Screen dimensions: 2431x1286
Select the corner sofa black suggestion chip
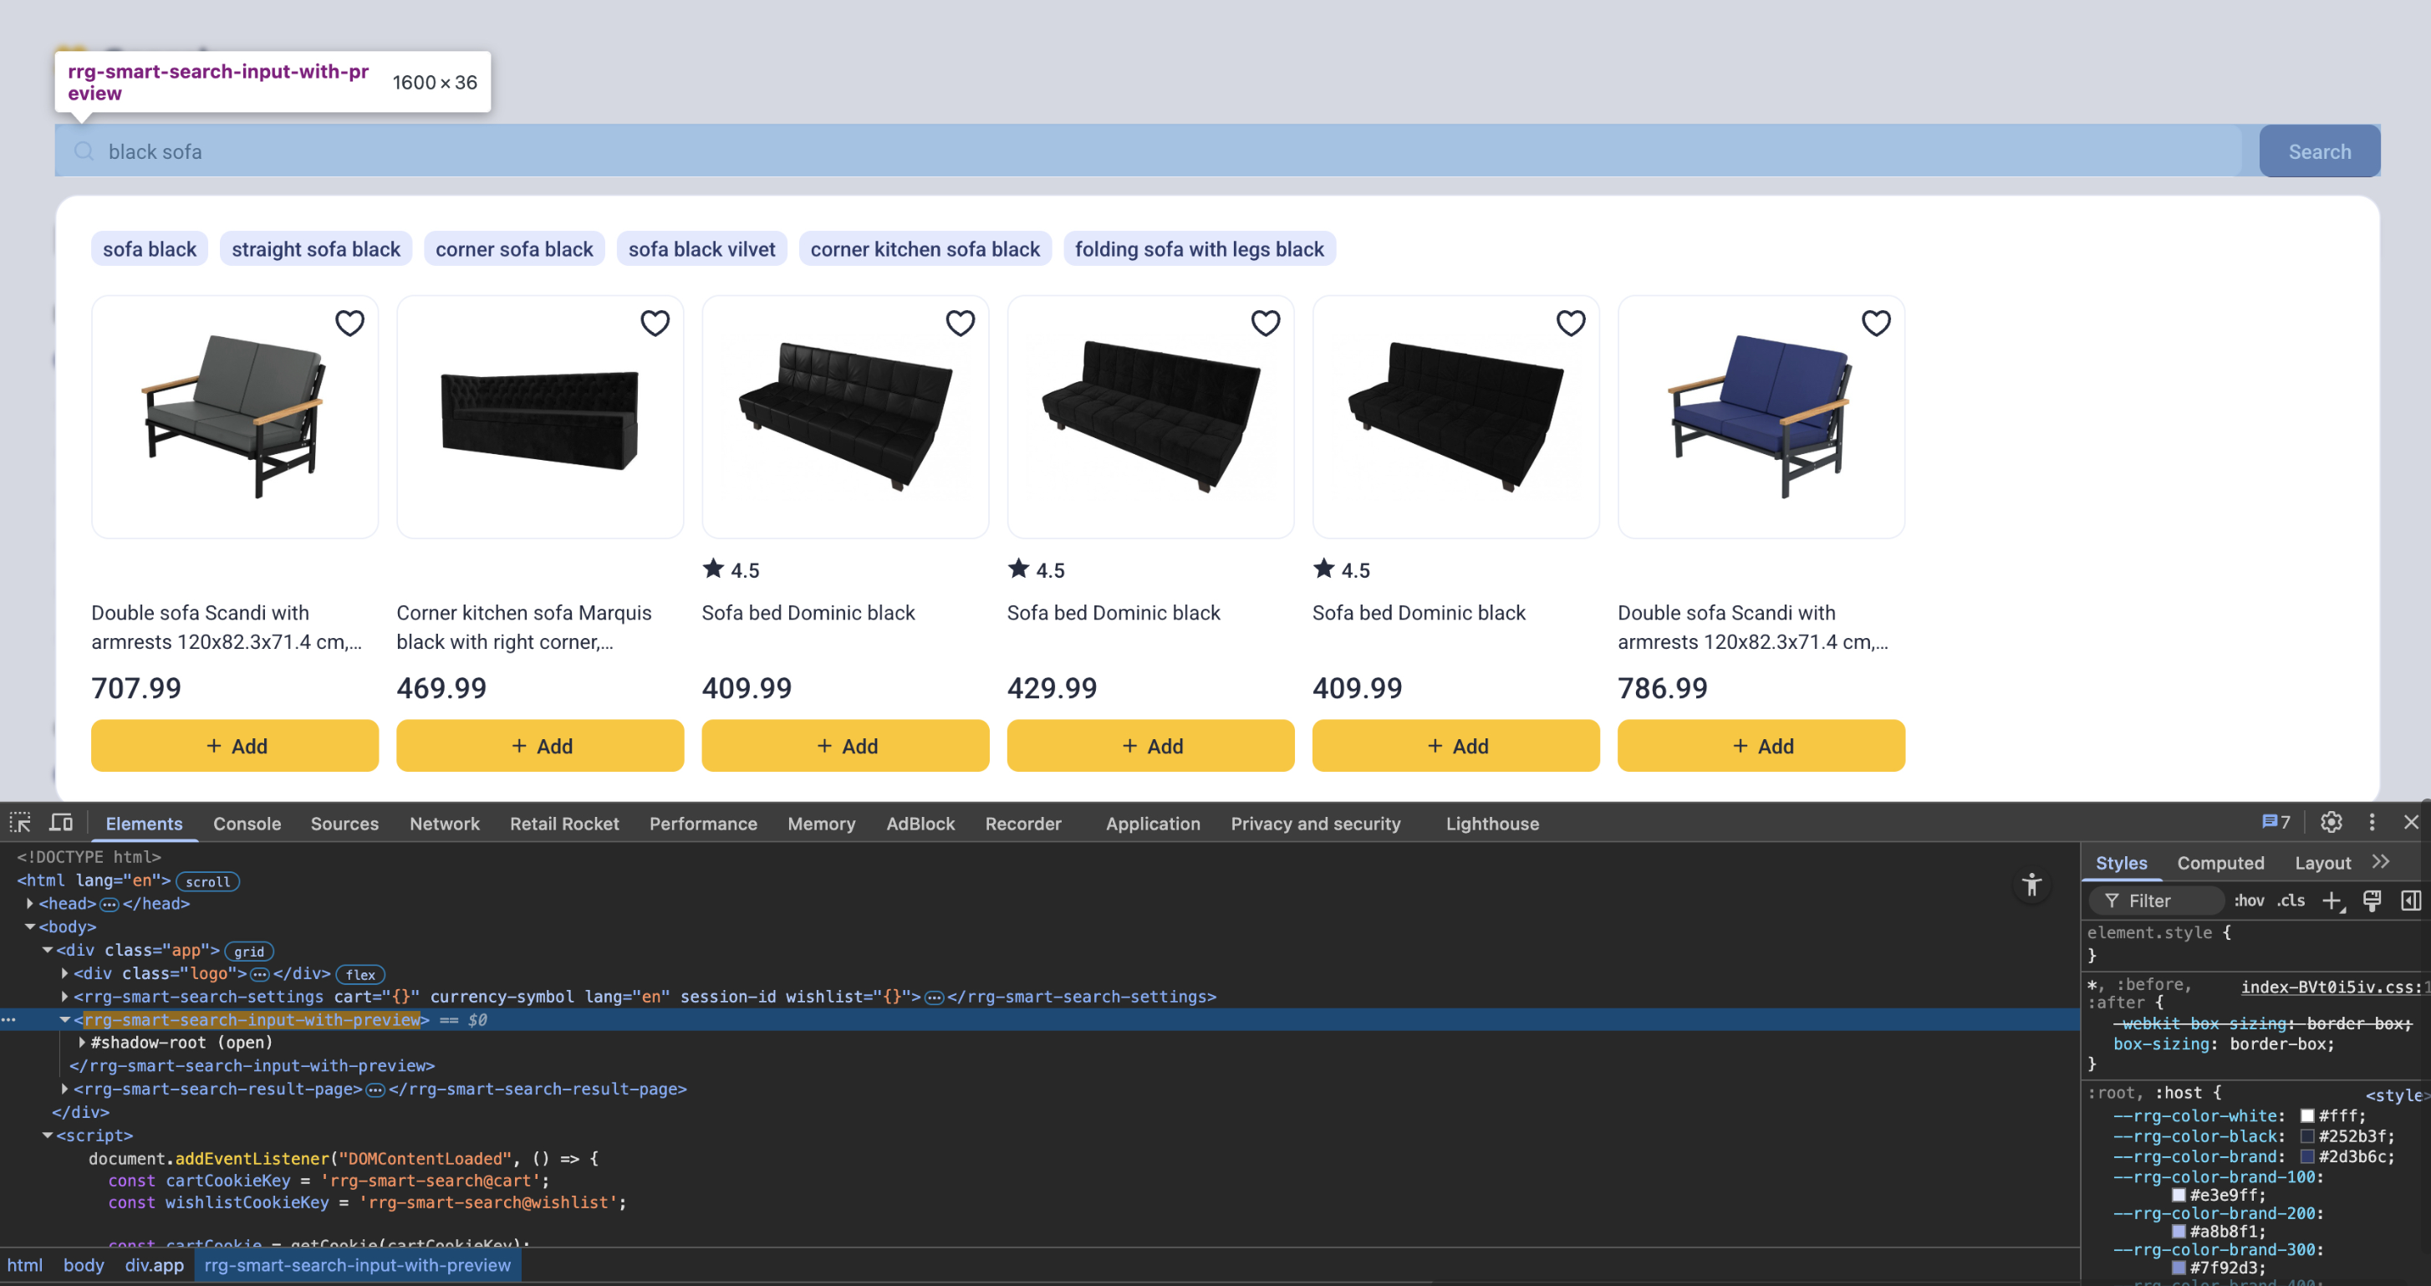[514, 248]
